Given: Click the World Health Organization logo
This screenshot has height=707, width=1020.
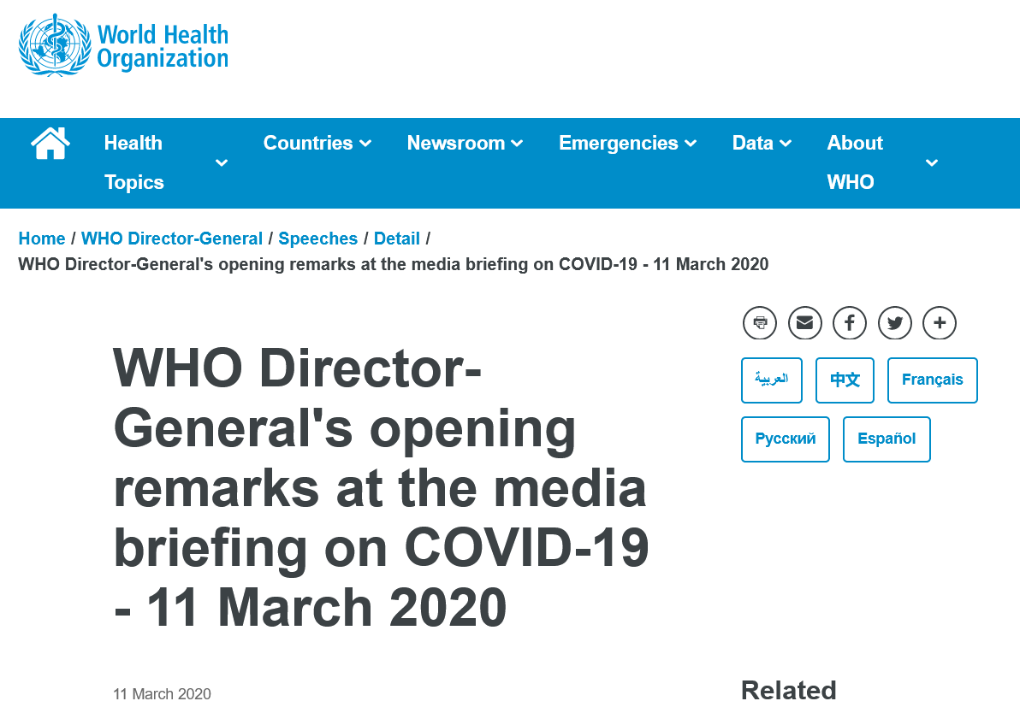Looking at the screenshot, I should [124, 44].
